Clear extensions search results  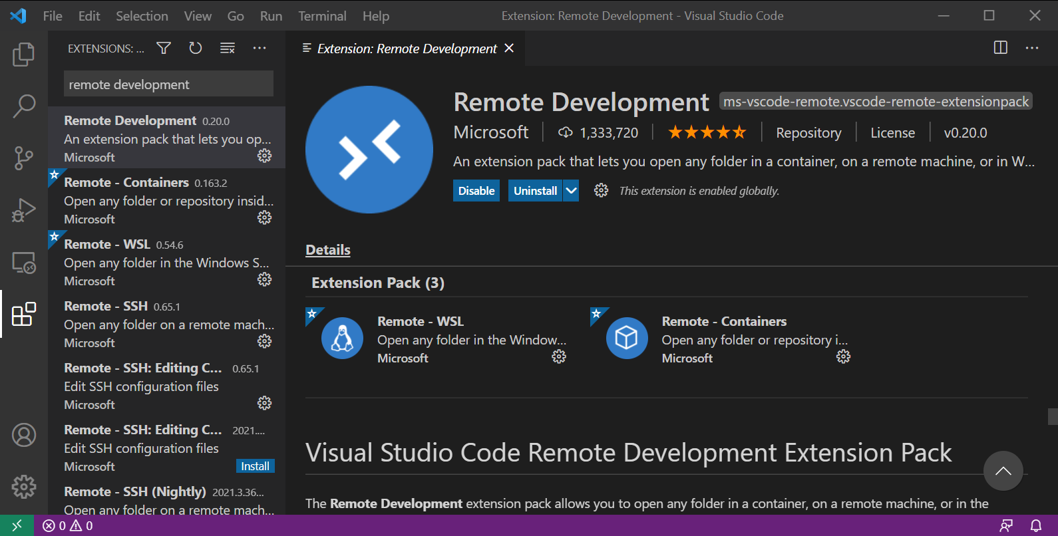[x=228, y=48]
